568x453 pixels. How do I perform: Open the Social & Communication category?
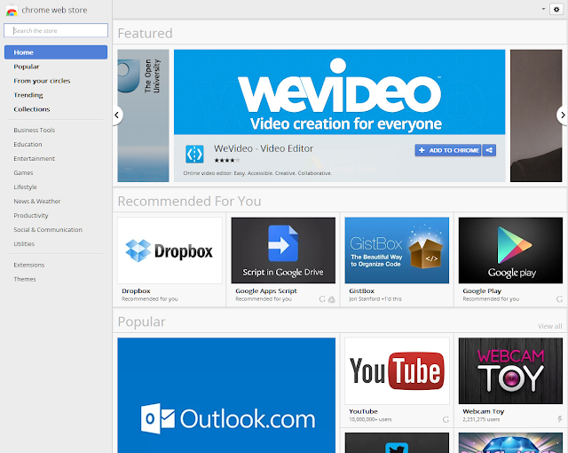coord(48,230)
